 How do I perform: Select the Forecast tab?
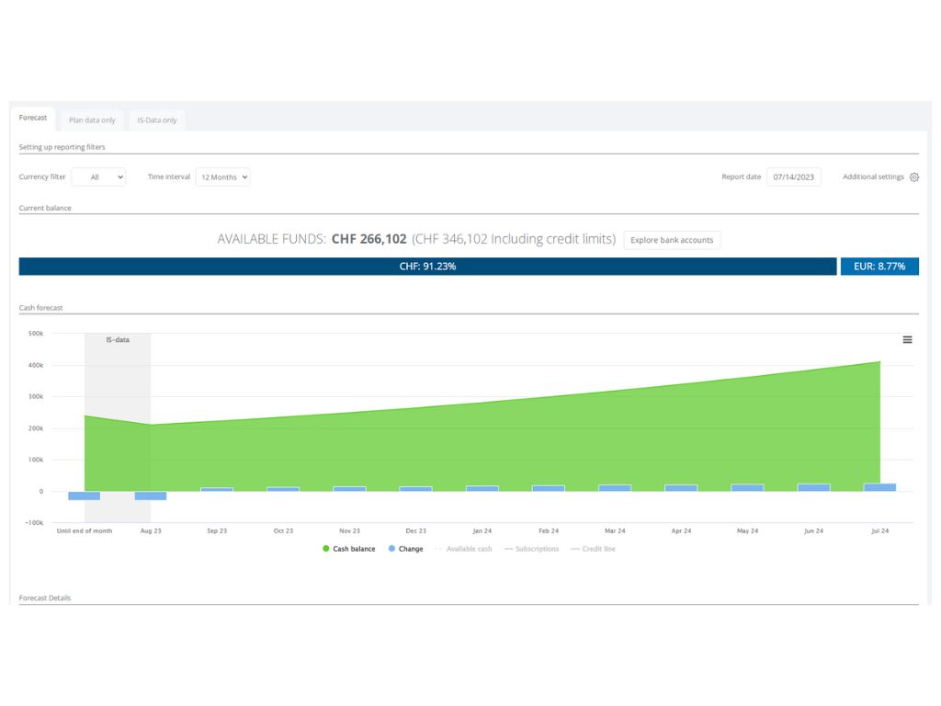[x=33, y=118]
